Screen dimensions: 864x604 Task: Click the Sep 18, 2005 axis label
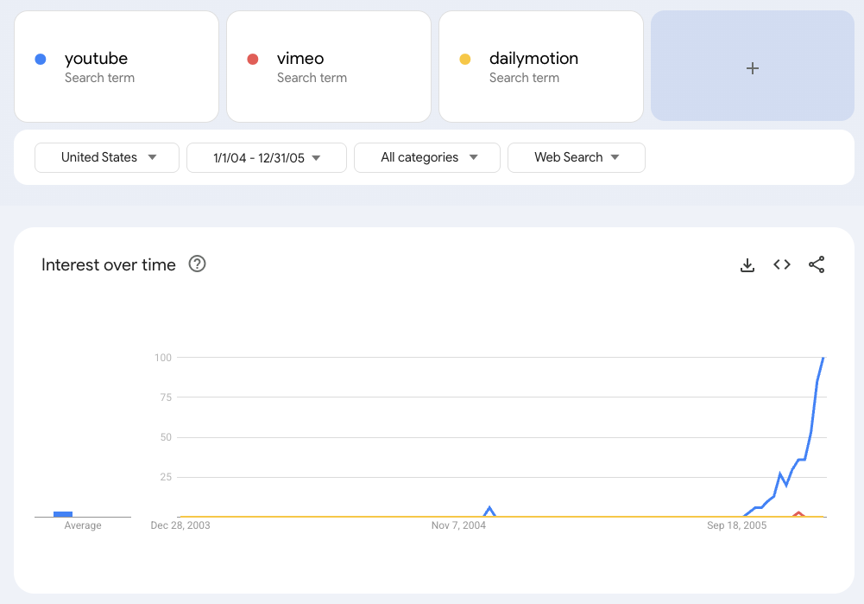tap(737, 525)
